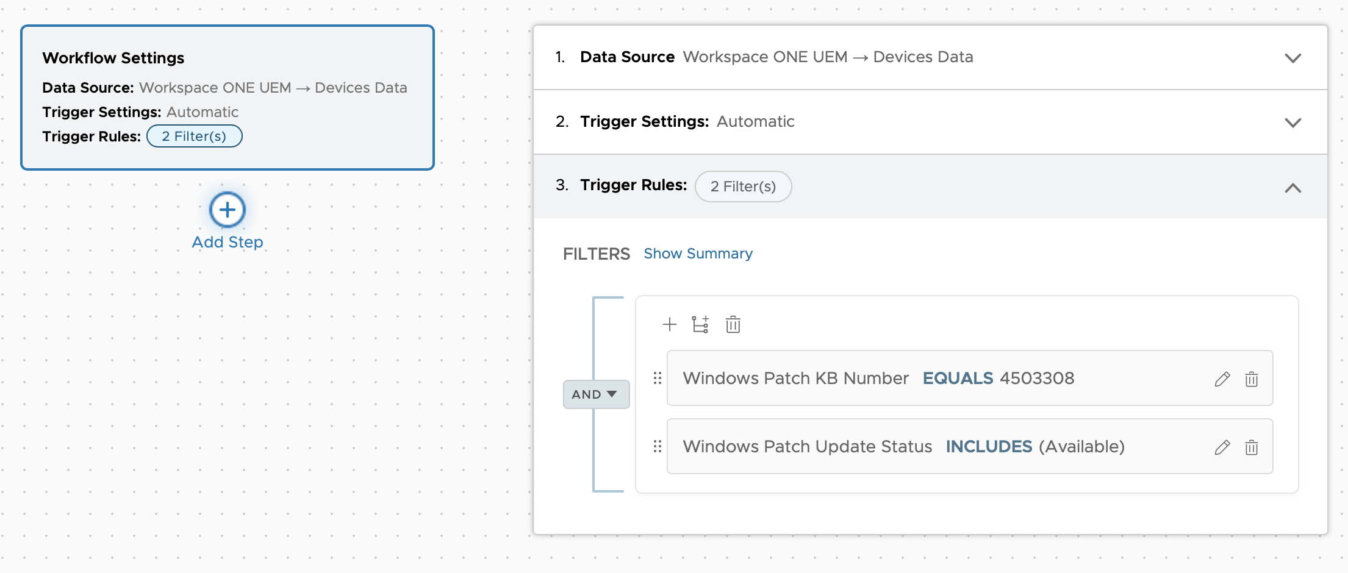1348x573 pixels.
Task: Edit the Windows Patch Update Status filter
Action: pyautogui.click(x=1222, y=447)
